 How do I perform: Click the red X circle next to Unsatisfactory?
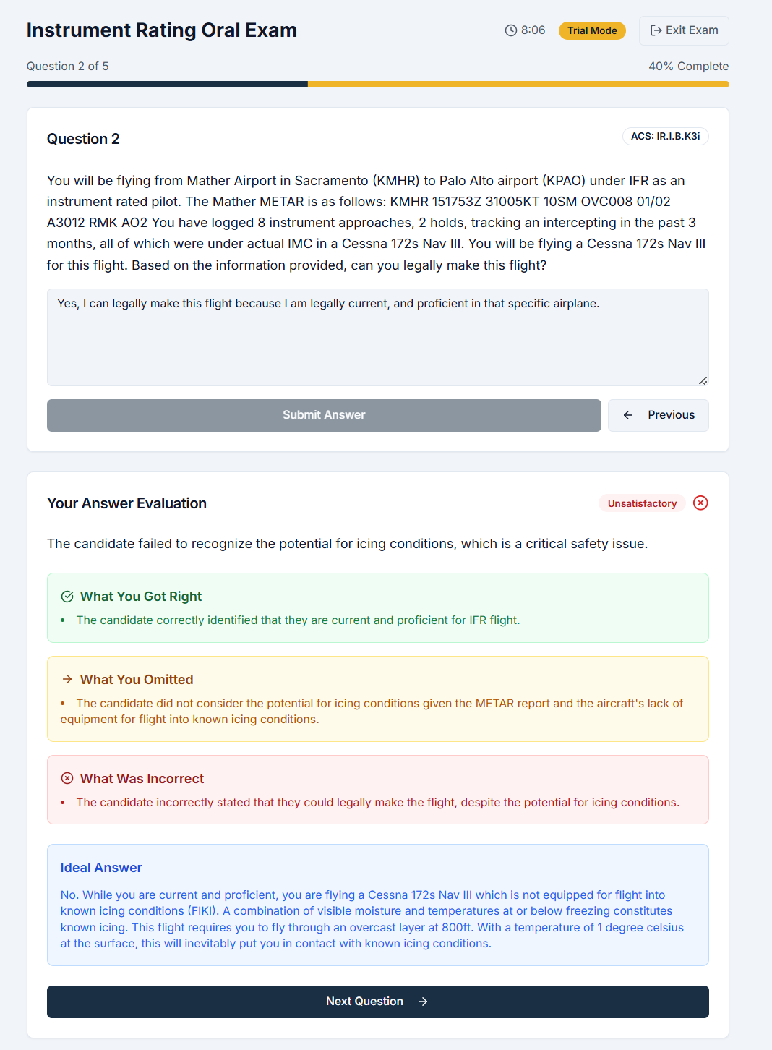700,503
